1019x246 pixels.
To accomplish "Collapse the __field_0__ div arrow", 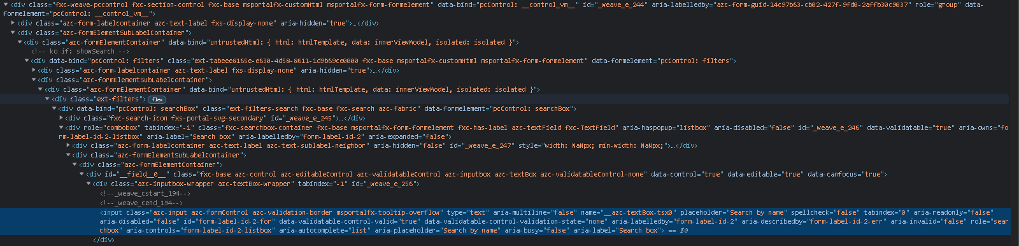I will (x=82, y=175).
